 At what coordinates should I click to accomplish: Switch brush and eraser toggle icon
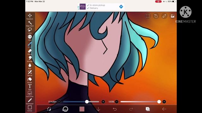coord(49,109)
